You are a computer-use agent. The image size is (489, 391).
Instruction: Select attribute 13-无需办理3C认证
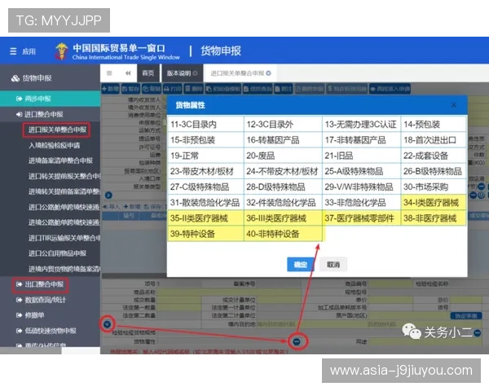[x=361, y=125]
